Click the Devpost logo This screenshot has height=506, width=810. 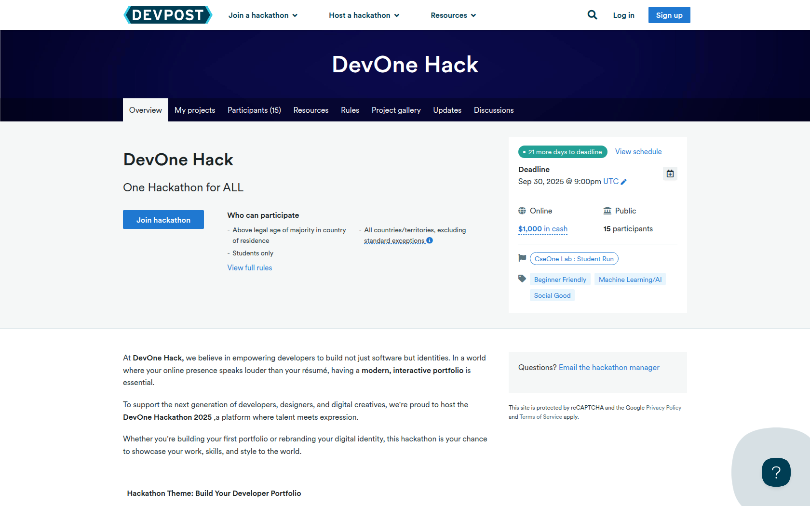click(168, 15)
